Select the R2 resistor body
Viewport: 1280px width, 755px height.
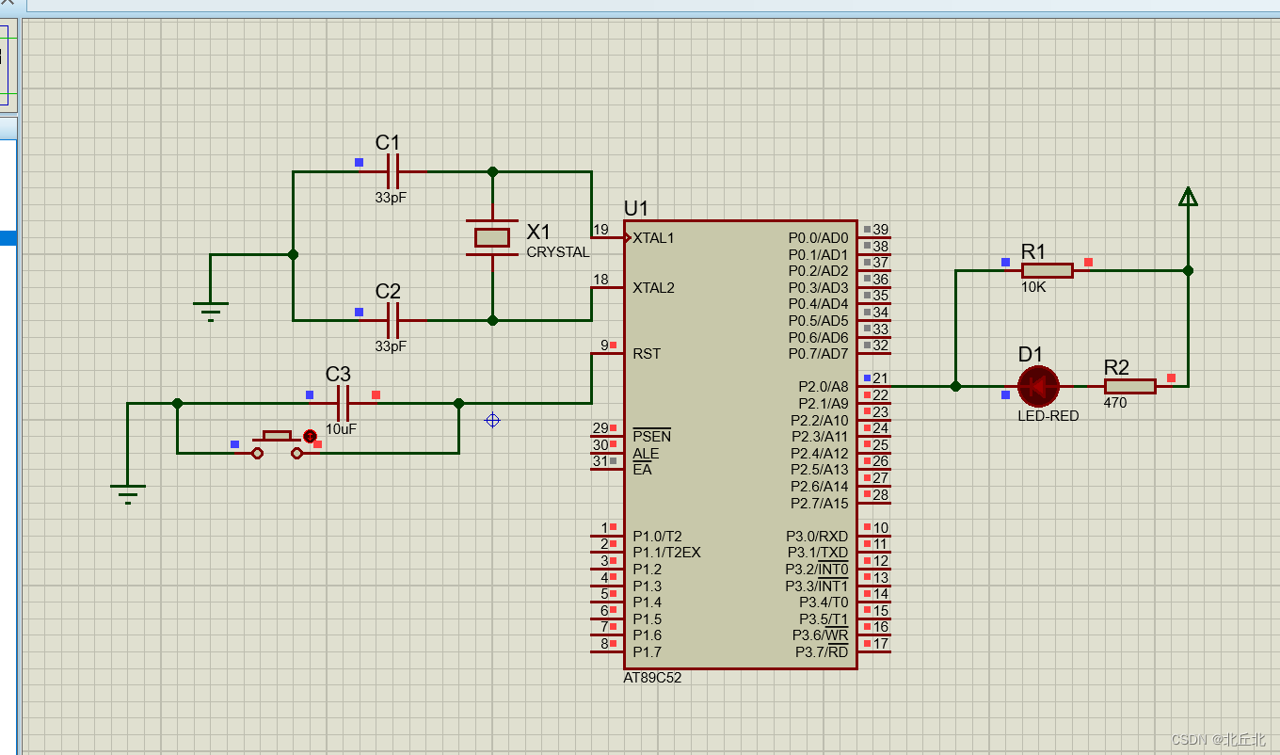point(1129,386)
